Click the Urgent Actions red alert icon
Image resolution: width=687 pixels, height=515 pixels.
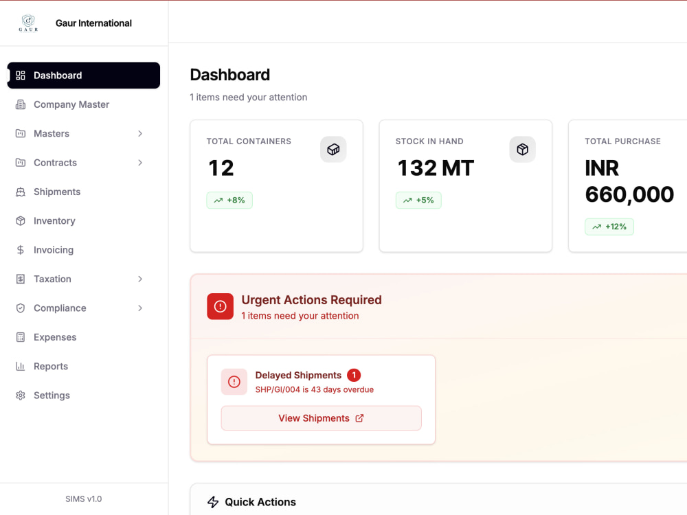[x=221, y=306]
